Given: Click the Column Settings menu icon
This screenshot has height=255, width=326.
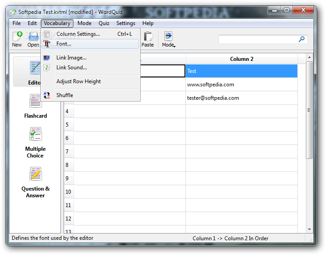Looking at the screenshot, I should click(47, 34).
